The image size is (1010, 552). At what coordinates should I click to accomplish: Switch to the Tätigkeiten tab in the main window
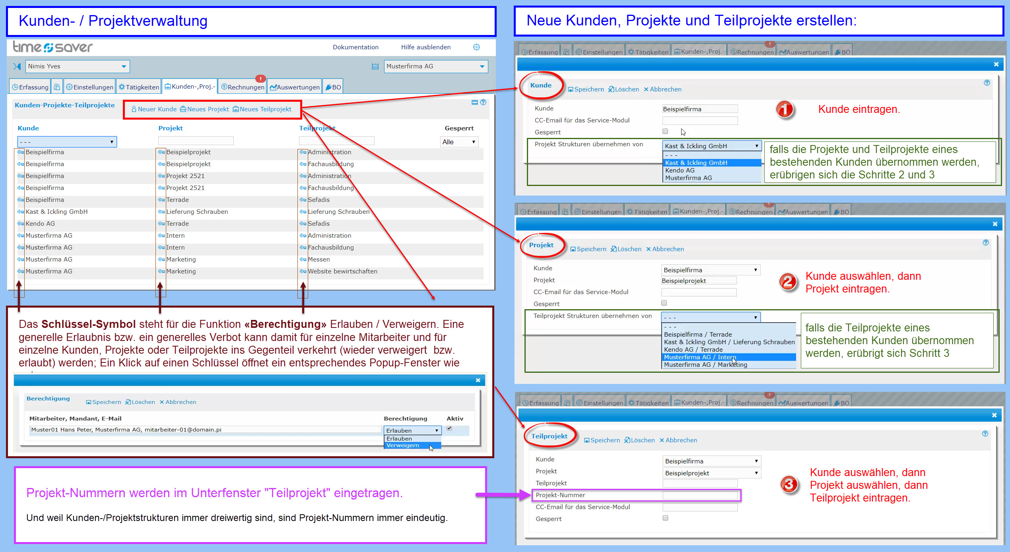pos(139,87)
